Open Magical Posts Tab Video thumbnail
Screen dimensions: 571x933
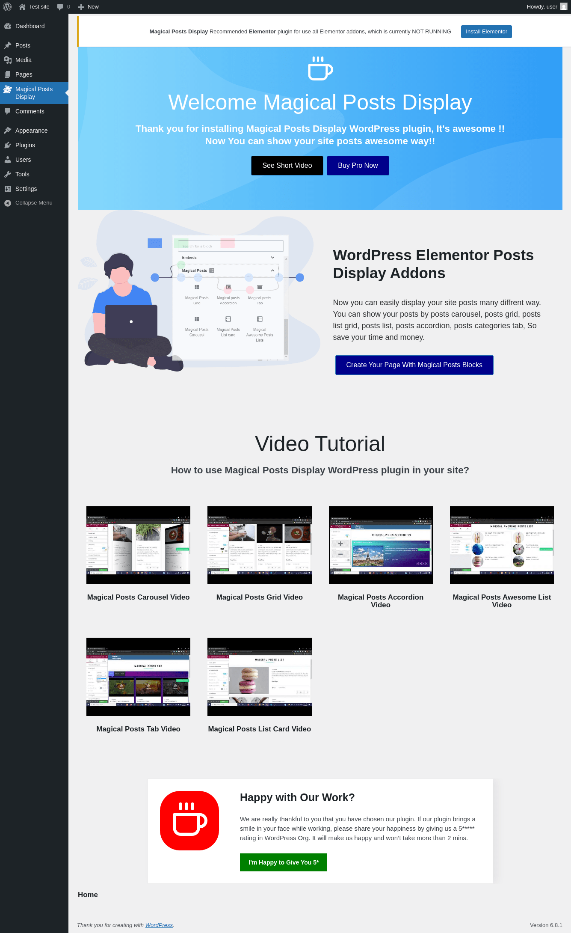click(x=138, y=677)
